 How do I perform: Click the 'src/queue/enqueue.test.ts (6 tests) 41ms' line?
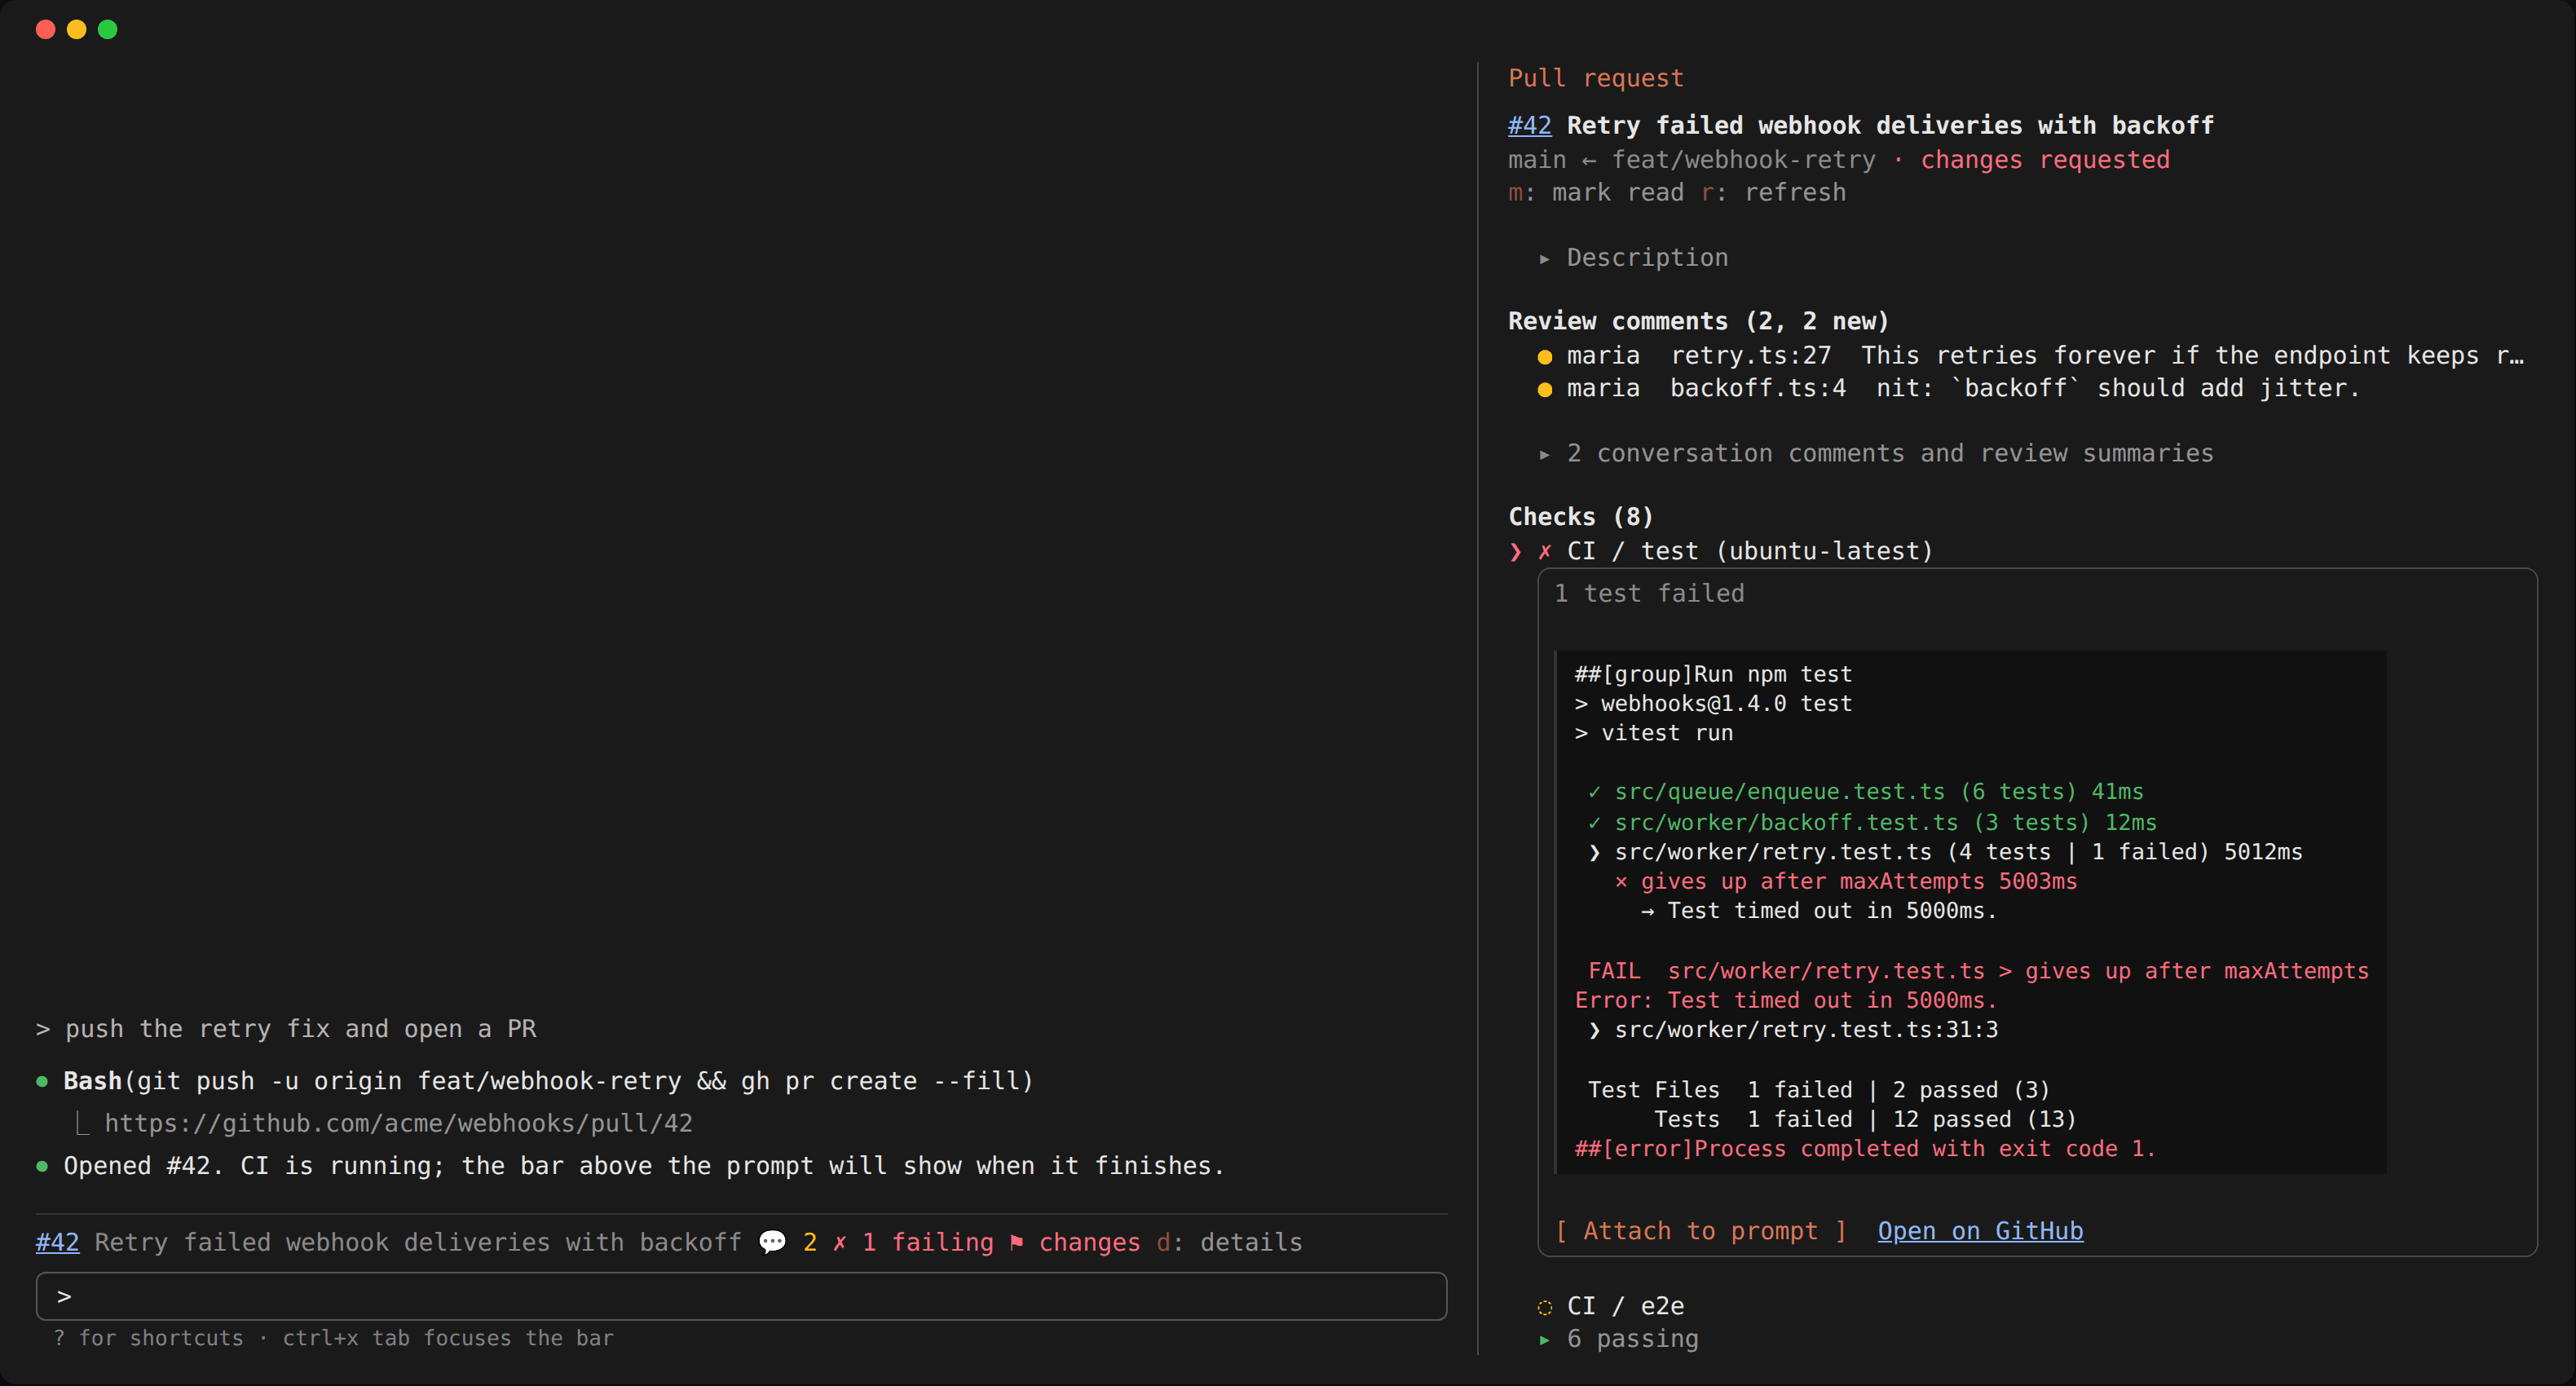coord(1879,792)
